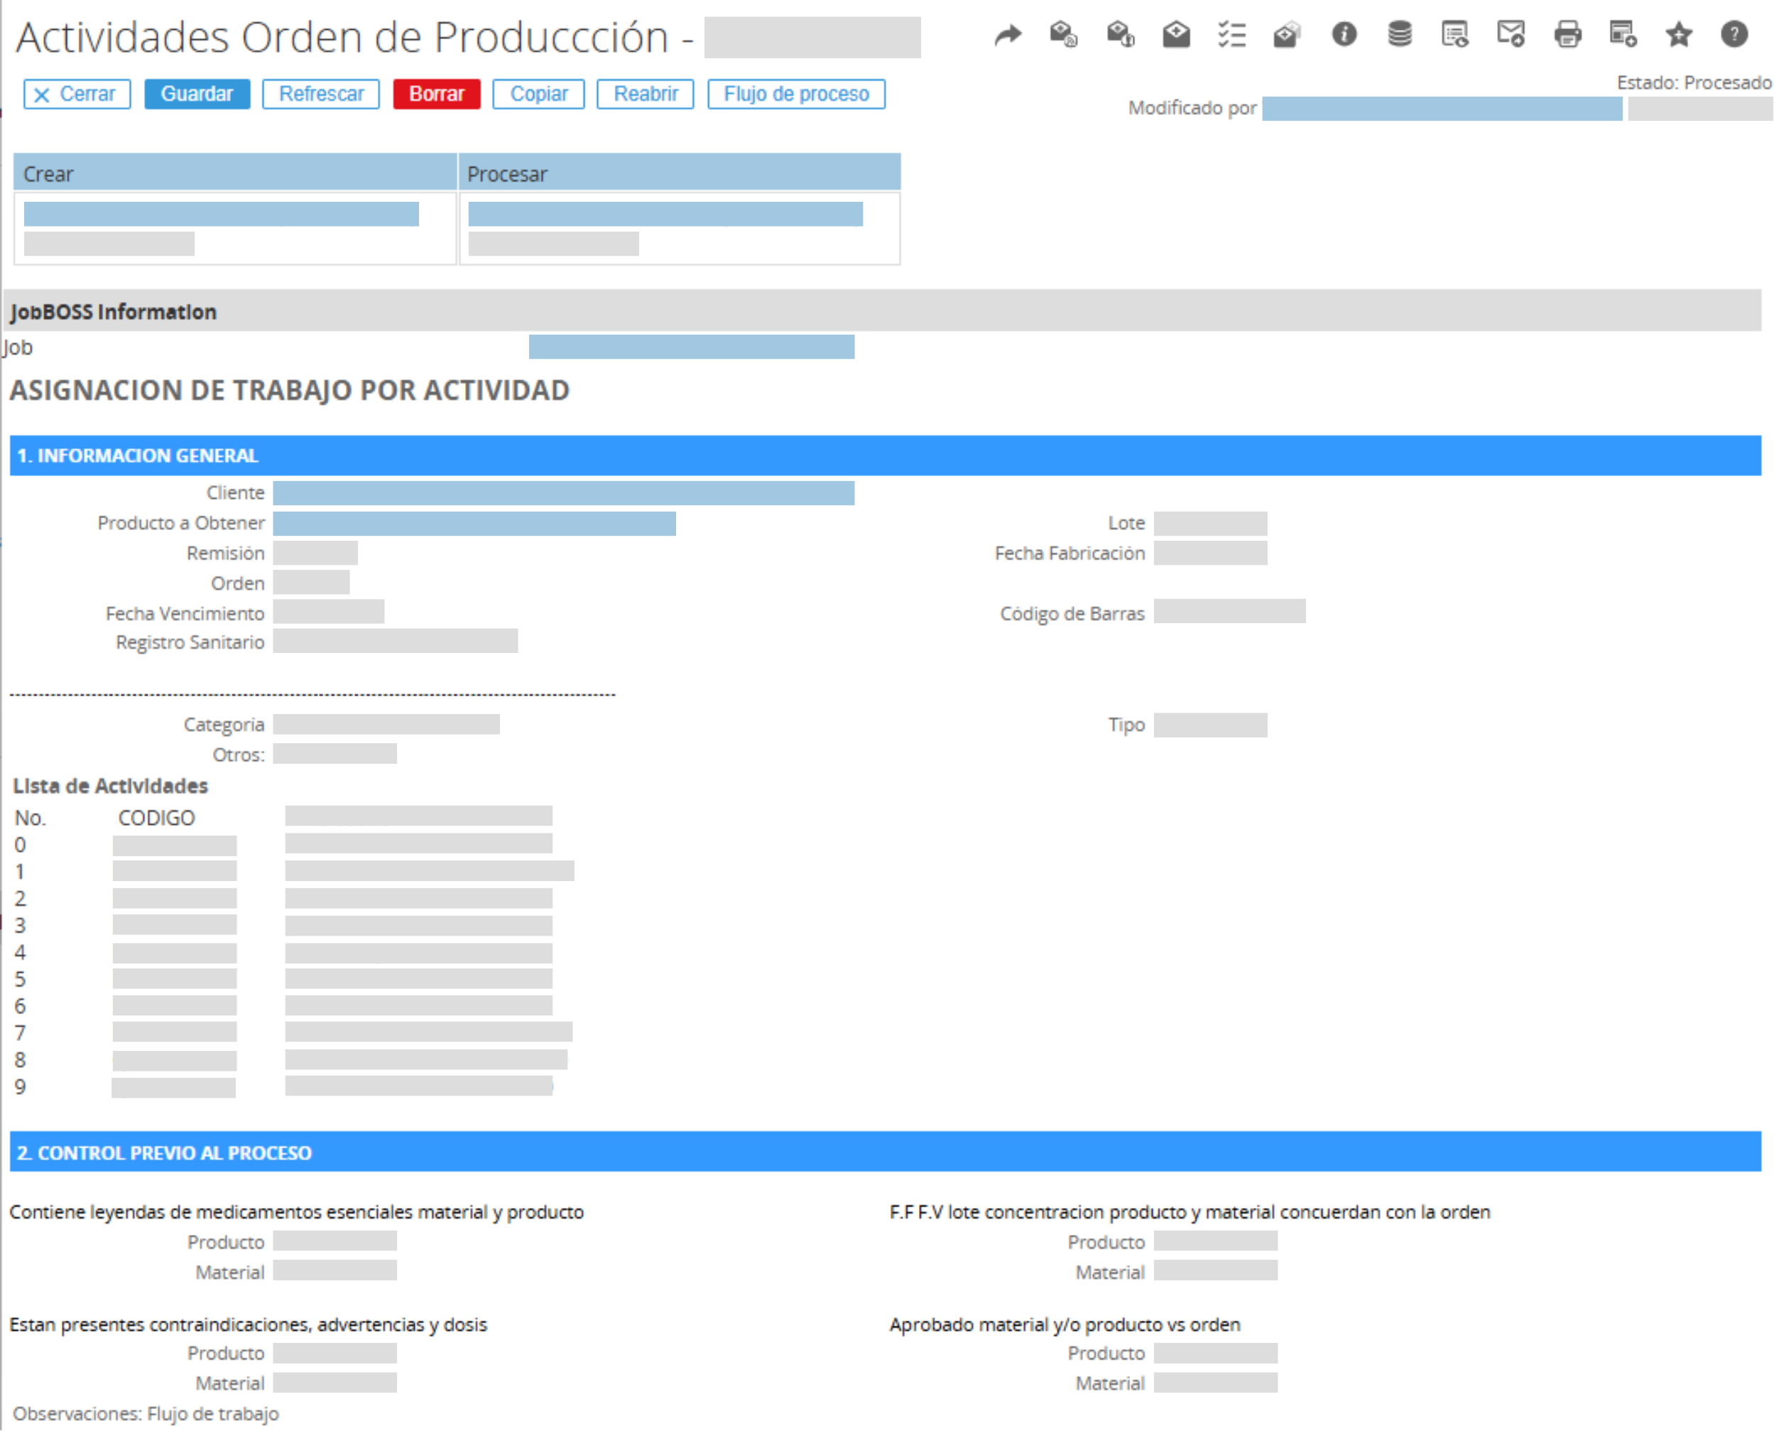Select the Procesar stage header
This screenshot has width=1774, height=1431.
(x=678, y=174)
